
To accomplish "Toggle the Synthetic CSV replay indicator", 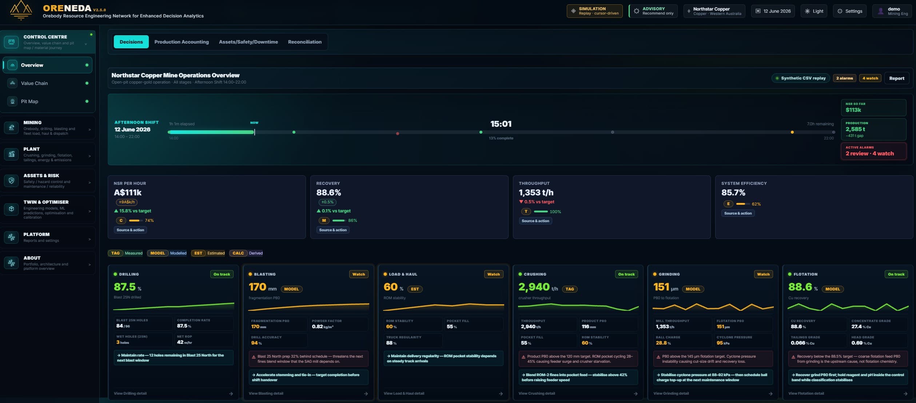I will pos(801,78).
